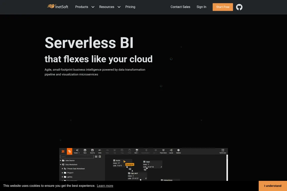Viewport: 287px width, 191px height.
Task: Open the Learn more cookie link
Action: (x=105, y=186)
